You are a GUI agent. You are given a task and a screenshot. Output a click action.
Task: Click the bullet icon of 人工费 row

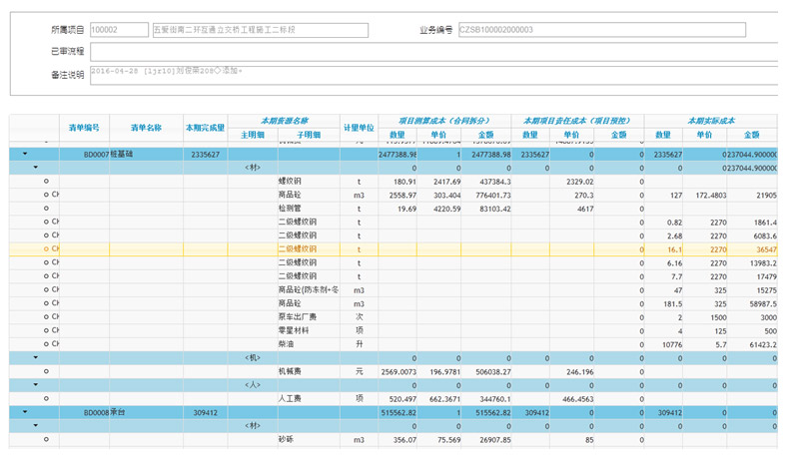pos(46,398)
